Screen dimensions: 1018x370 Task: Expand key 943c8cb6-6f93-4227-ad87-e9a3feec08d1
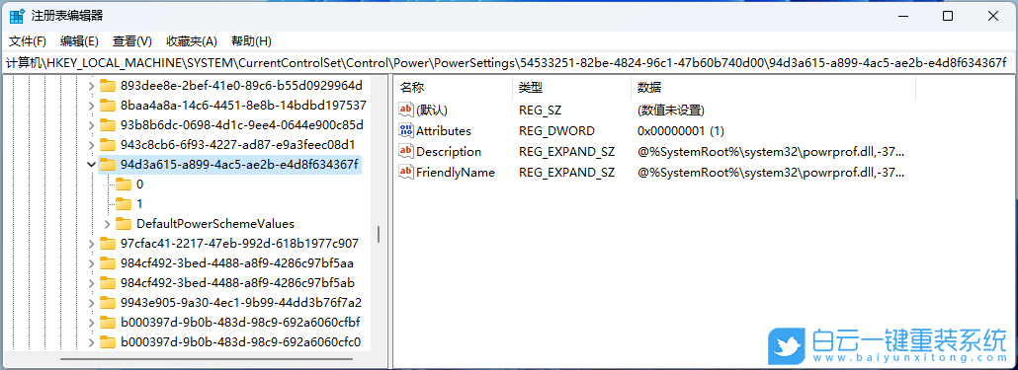point(92,144)
